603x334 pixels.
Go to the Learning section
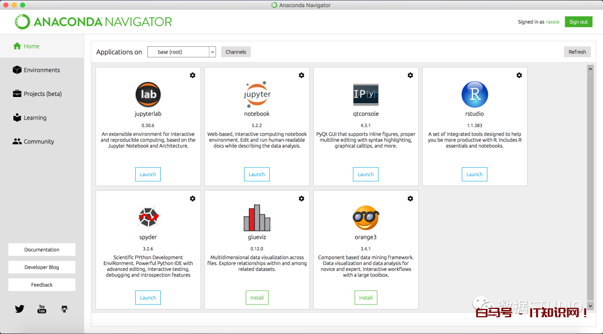(35, 118)
